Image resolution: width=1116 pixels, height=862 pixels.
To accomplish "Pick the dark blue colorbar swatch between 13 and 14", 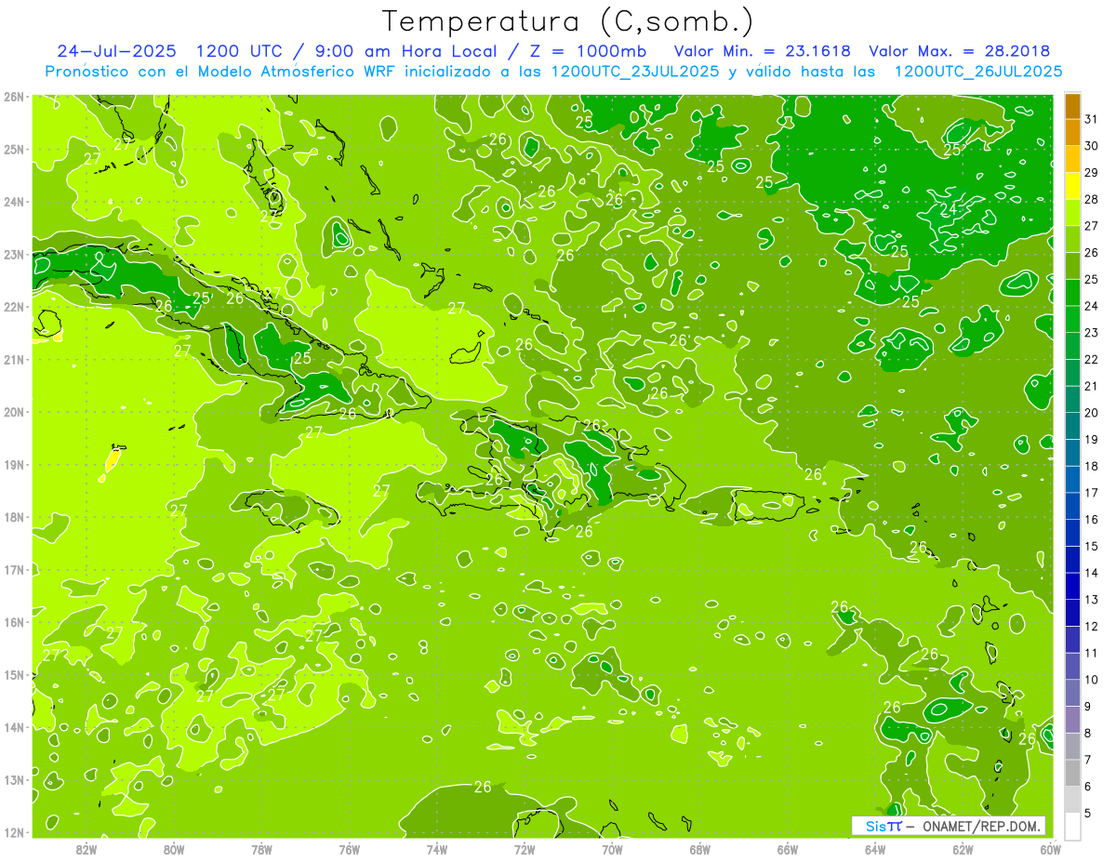I will click(x=1072, y=587).
